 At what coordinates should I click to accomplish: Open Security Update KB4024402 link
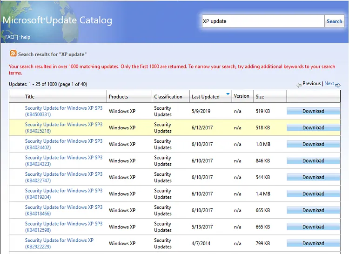pos(64,144)
